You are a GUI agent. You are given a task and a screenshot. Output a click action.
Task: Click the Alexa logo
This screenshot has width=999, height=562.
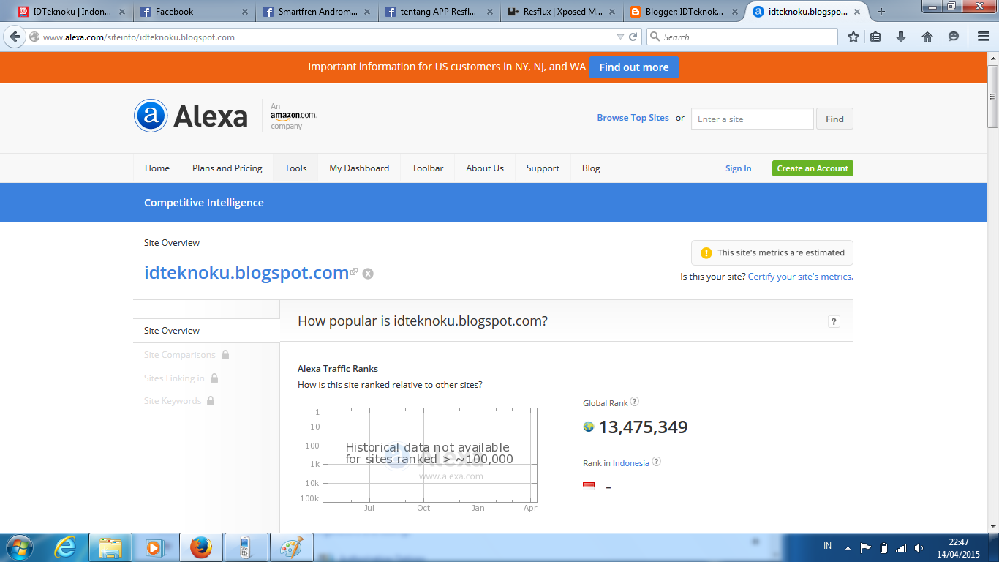tap(191, 116)
